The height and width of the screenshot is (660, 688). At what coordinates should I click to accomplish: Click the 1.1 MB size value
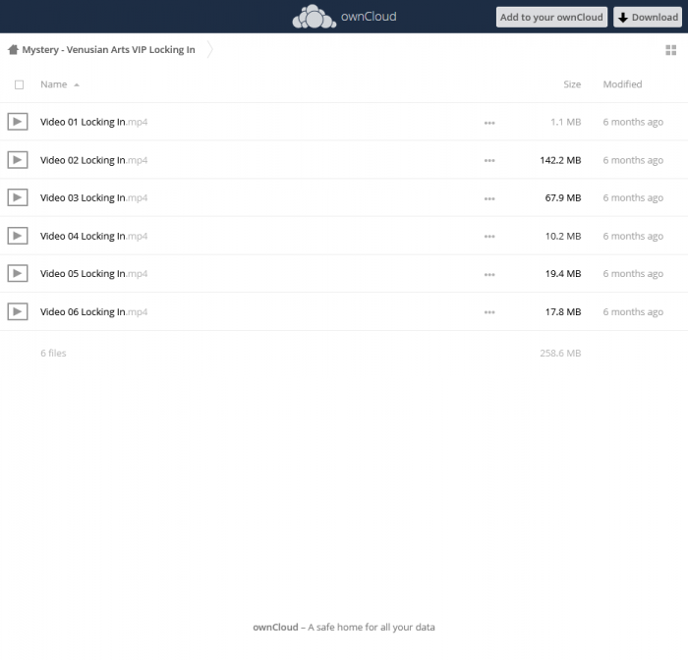(x=565, y=122)
